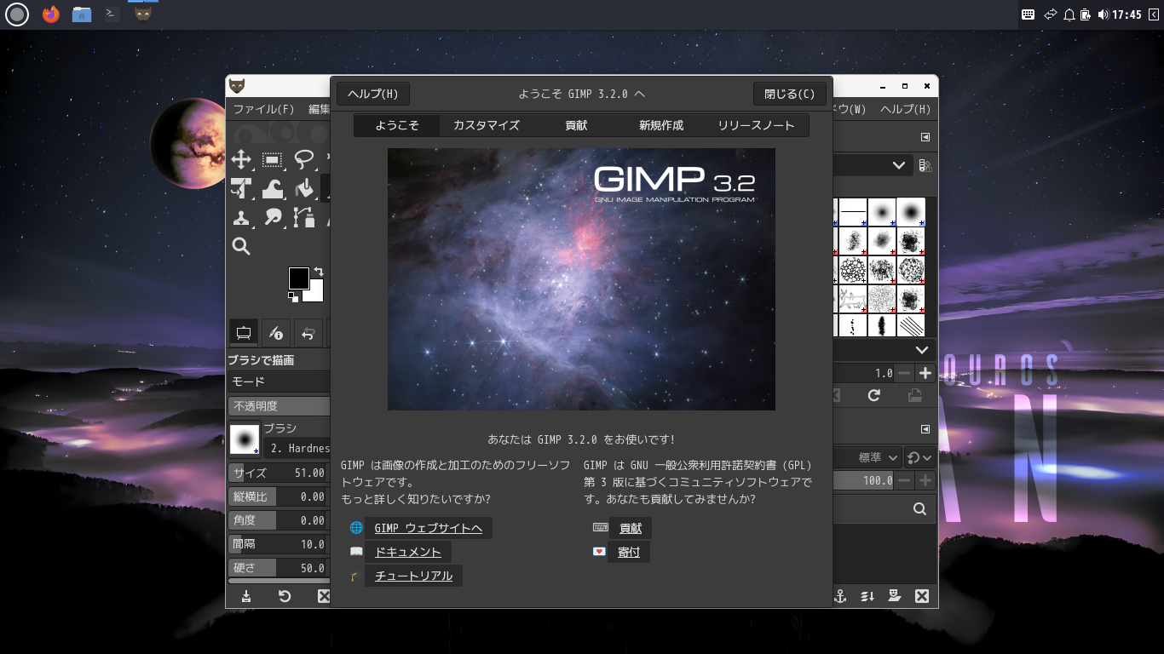Select the Bucket Fill tool
This screenshot has height=654, width=1164.
coord(304,188)
